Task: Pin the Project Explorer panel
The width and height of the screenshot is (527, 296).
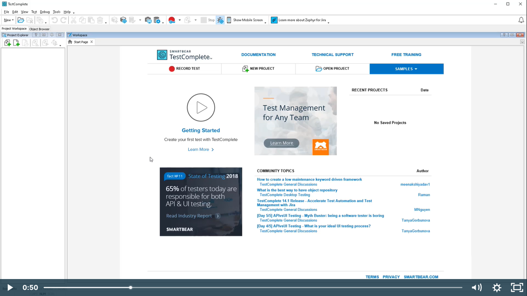Action: 52,35
